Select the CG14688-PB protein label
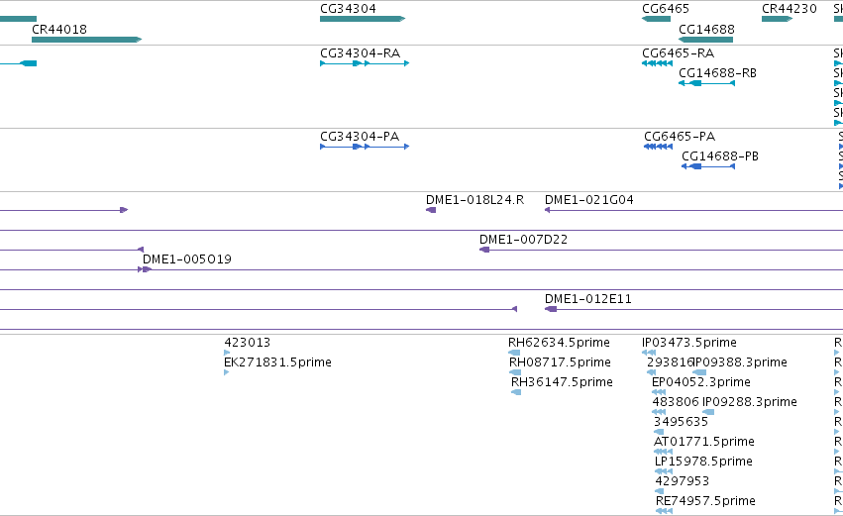This screenshot has height=516, width=843. pyautogui.click(x=720, y=156)
